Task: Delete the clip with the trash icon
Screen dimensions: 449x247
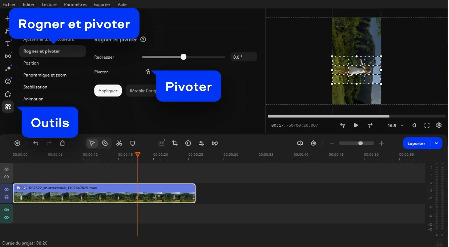Action: [x=62, y=143]
